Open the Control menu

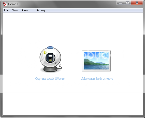pyautogui.click(x=27, y=10)
